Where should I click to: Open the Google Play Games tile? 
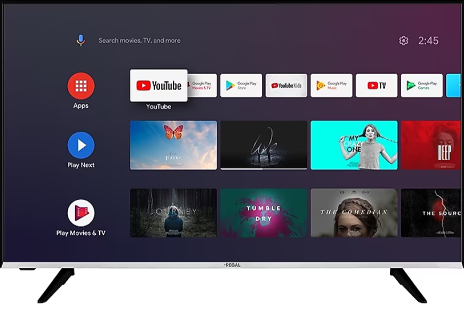(x=422, y=85)
